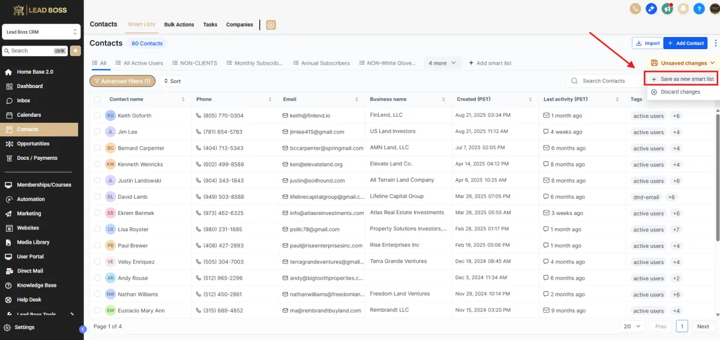Select Bernard Carpenter's row checkbox
720x340 pixels.
[97, 148]
